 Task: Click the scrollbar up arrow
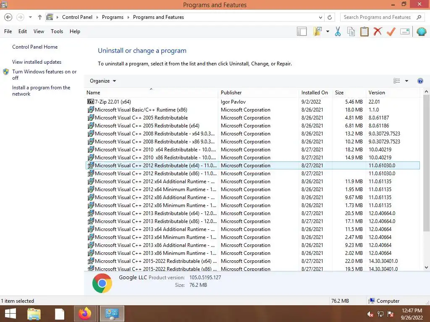coord(426,92)
